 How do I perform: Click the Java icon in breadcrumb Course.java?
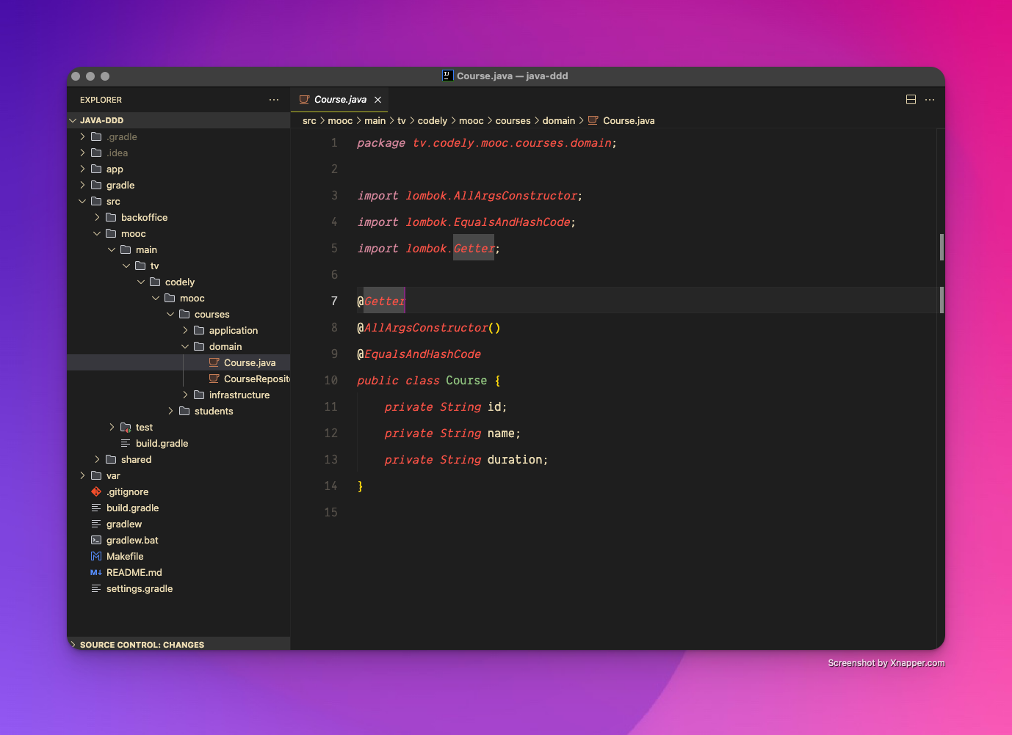(x=593, y=120)
